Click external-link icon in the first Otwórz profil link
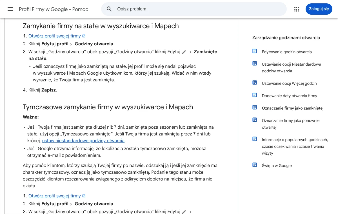 [x=84, y=36]
